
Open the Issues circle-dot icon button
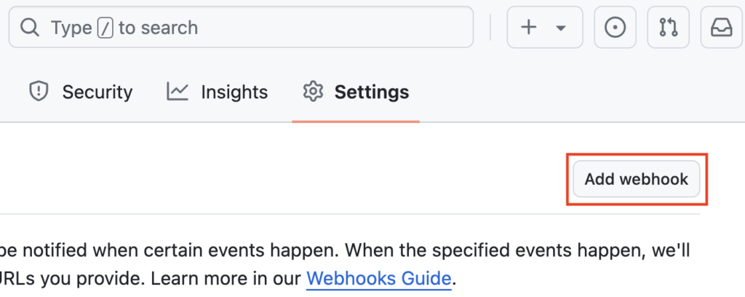click(615, 27)
